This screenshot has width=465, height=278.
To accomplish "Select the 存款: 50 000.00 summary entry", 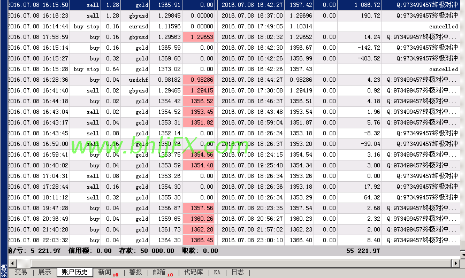I will coord(147,251).
